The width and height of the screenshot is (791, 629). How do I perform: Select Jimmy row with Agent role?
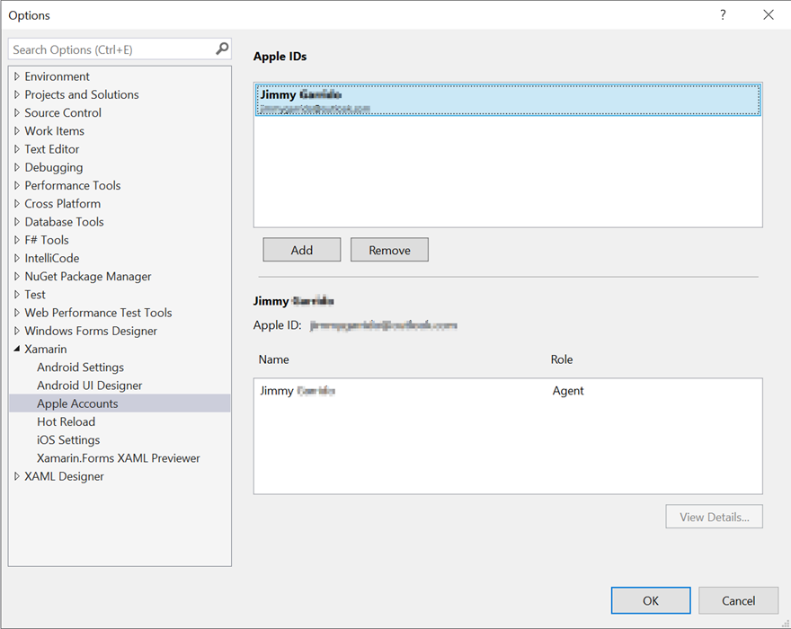508,390
